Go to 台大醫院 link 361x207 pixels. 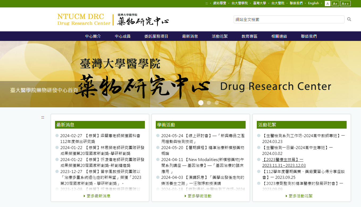click(278, 3)
